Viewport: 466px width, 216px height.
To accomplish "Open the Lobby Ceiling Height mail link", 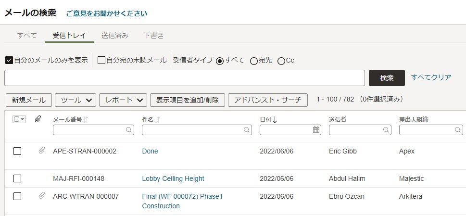I will point(173,178).
